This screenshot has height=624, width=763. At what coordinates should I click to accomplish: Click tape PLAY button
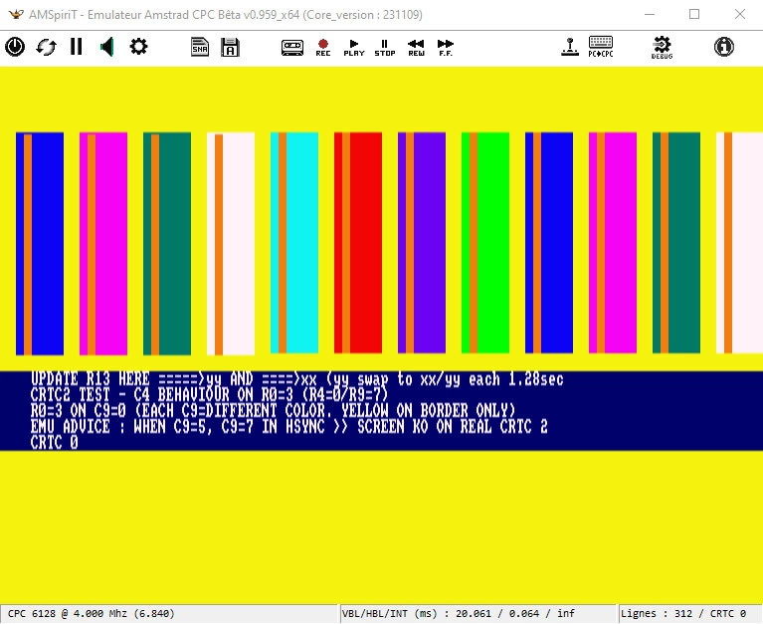354,48
